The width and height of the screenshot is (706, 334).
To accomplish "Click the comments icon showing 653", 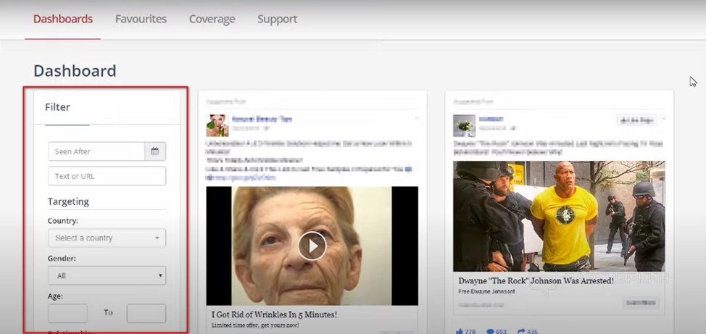I will tap(490, 332).
